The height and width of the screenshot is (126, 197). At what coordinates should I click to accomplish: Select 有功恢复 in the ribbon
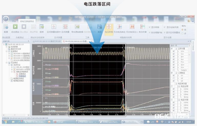click(x=143, y=28)
